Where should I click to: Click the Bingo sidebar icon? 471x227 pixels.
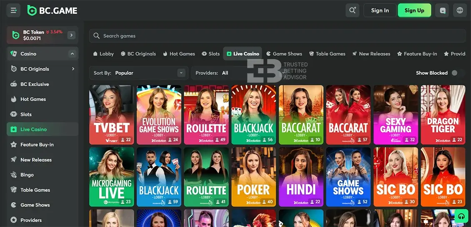click(x=13, y=175)
